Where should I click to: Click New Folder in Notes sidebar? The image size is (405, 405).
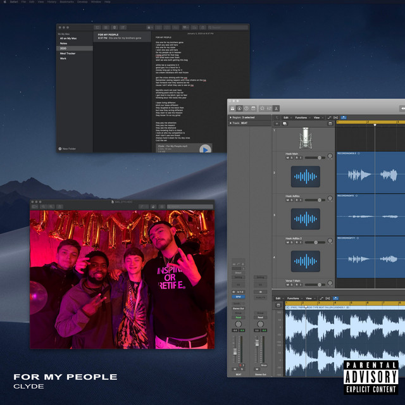click(67, 149)
